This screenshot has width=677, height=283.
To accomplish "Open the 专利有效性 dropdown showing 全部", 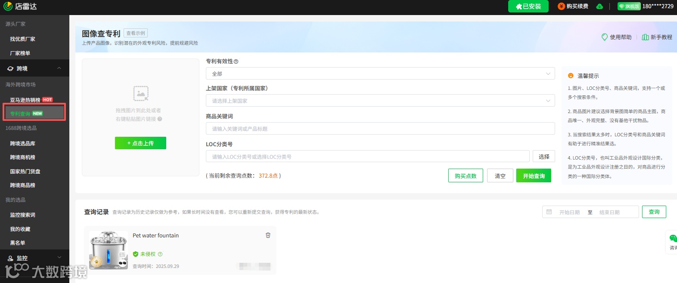I will (x=380, y=74).
